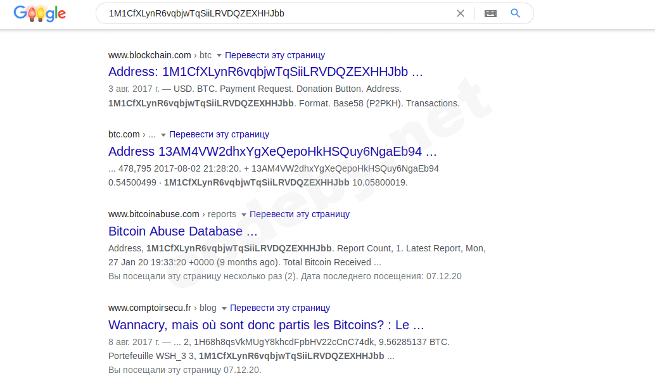Translate the btc.com page via Перевести link

[x=219, y=134]
